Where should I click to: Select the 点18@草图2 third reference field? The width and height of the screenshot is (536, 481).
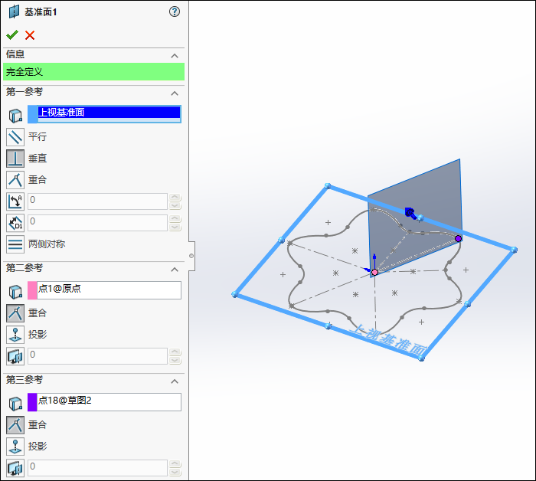pyautogui.click(x=109, y=402)
